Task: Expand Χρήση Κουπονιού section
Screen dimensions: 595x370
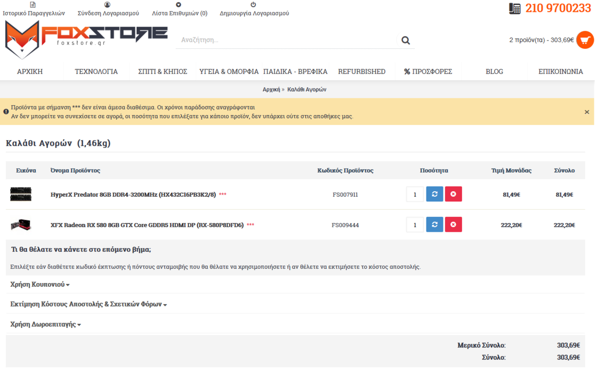Action: tap(40, 284)
